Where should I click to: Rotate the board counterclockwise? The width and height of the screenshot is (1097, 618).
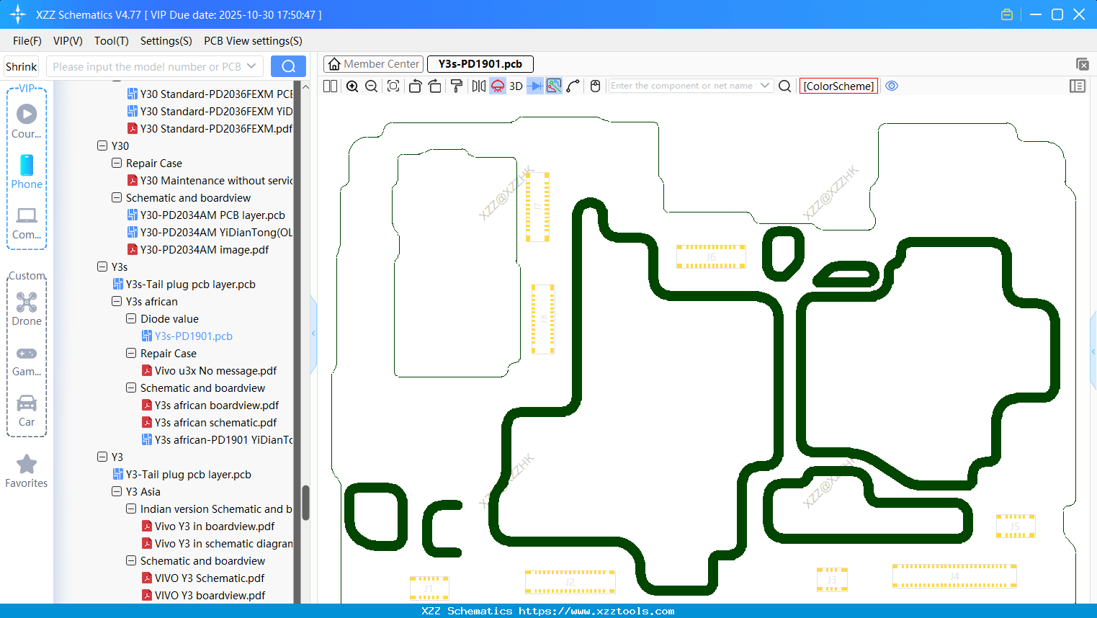click(415, 86)
